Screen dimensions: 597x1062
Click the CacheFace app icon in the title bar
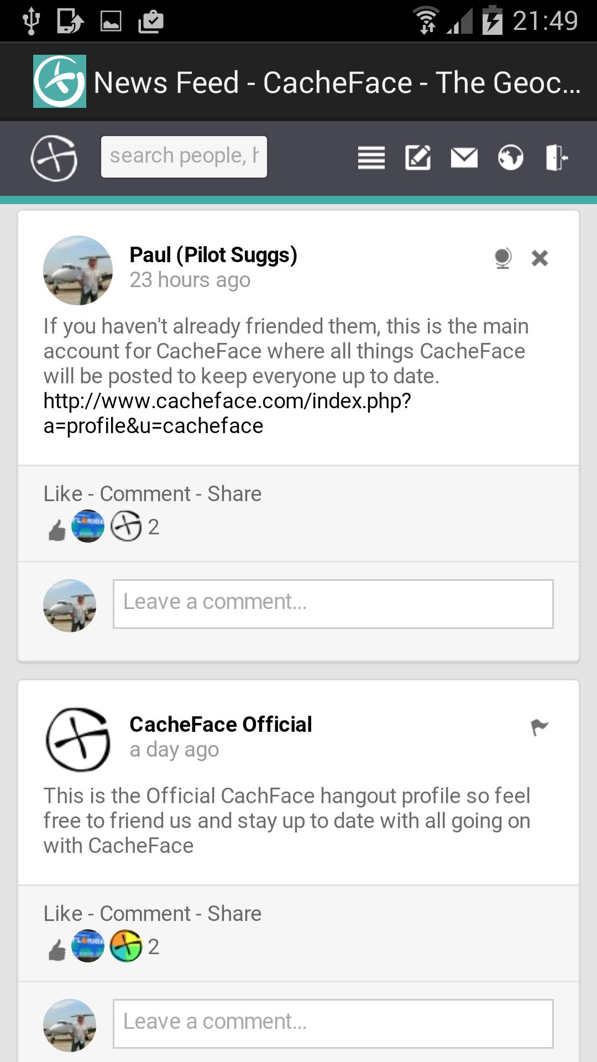click(x=60, y=81)
